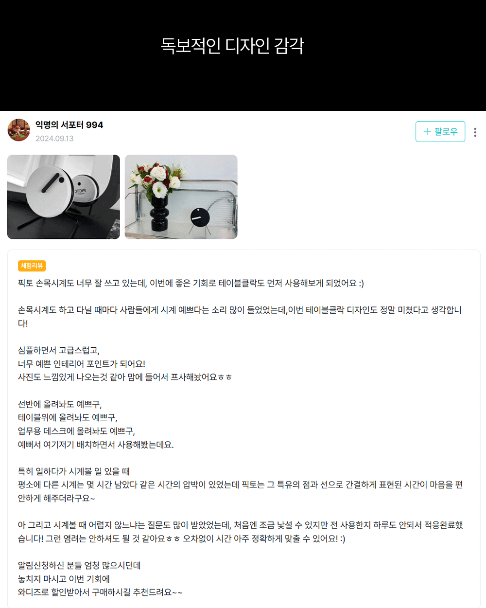Screen dimensions: 486x608
Task: Click the sentence mentioning 테이블클락 디자인도 정말 미쳤다고
Action: pos(240,317)
